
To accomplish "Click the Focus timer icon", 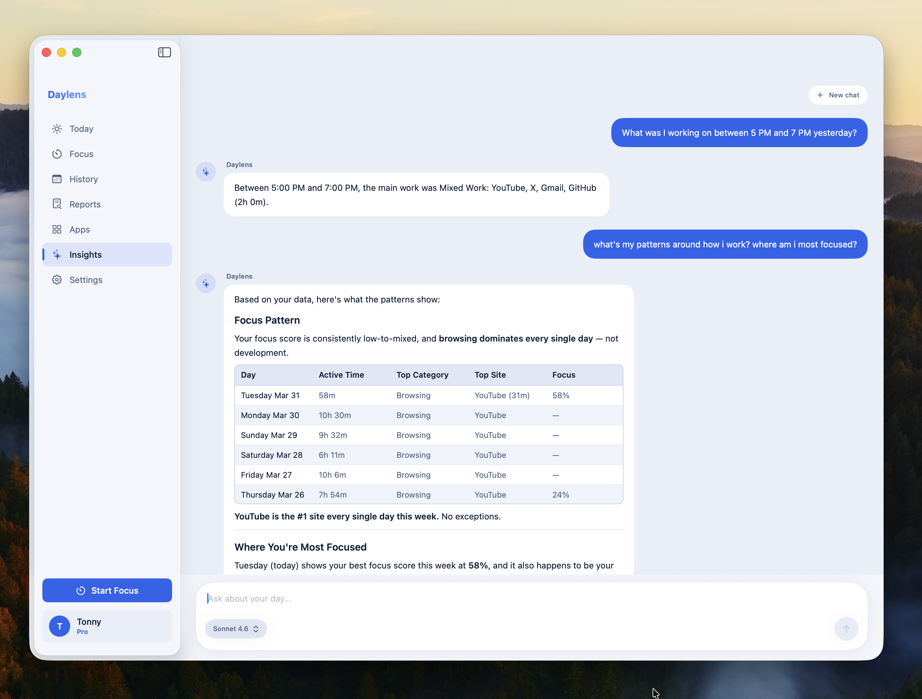I will [57, 154].
